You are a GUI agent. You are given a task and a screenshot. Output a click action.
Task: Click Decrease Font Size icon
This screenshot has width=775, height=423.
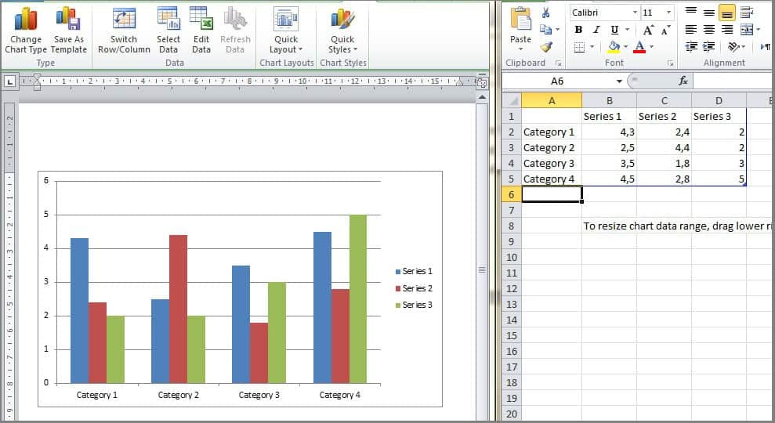coord(666,30)
